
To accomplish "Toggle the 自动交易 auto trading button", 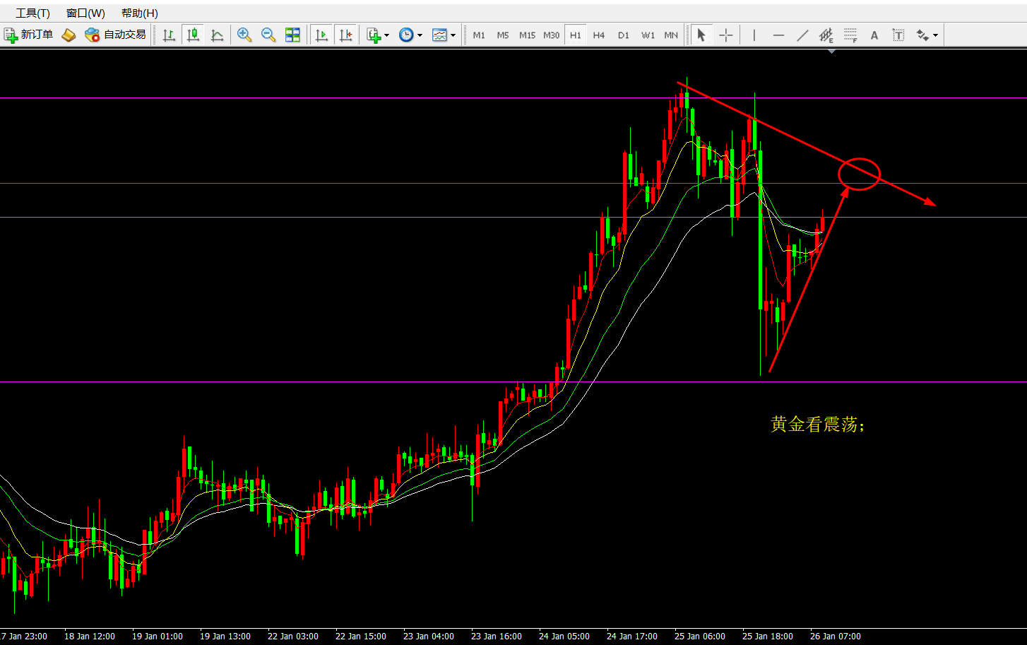I will [x=115, y=35].
